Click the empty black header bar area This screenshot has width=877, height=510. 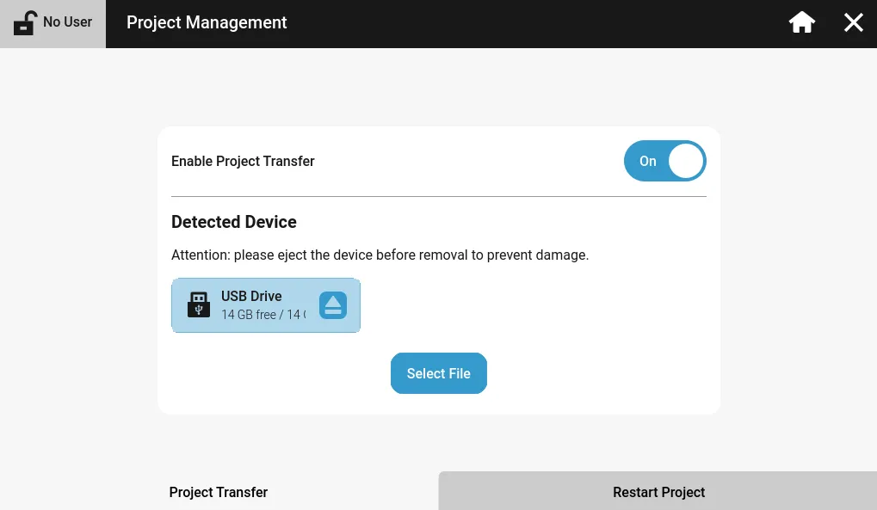534,23
